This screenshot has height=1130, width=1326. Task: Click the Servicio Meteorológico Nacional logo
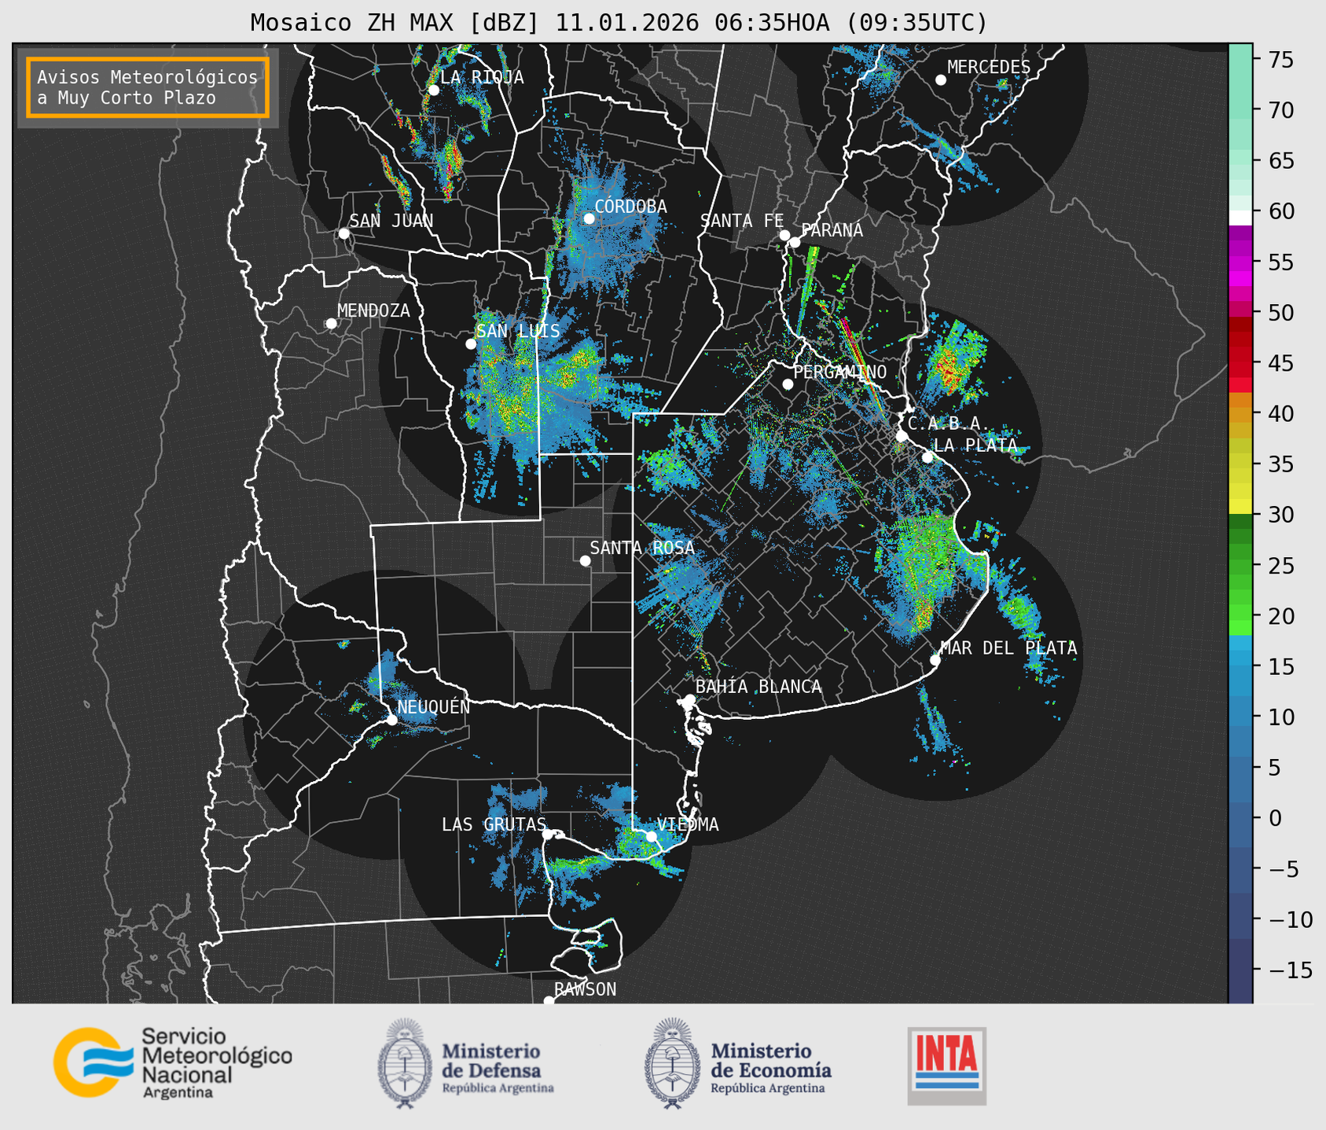point(171,1062)
